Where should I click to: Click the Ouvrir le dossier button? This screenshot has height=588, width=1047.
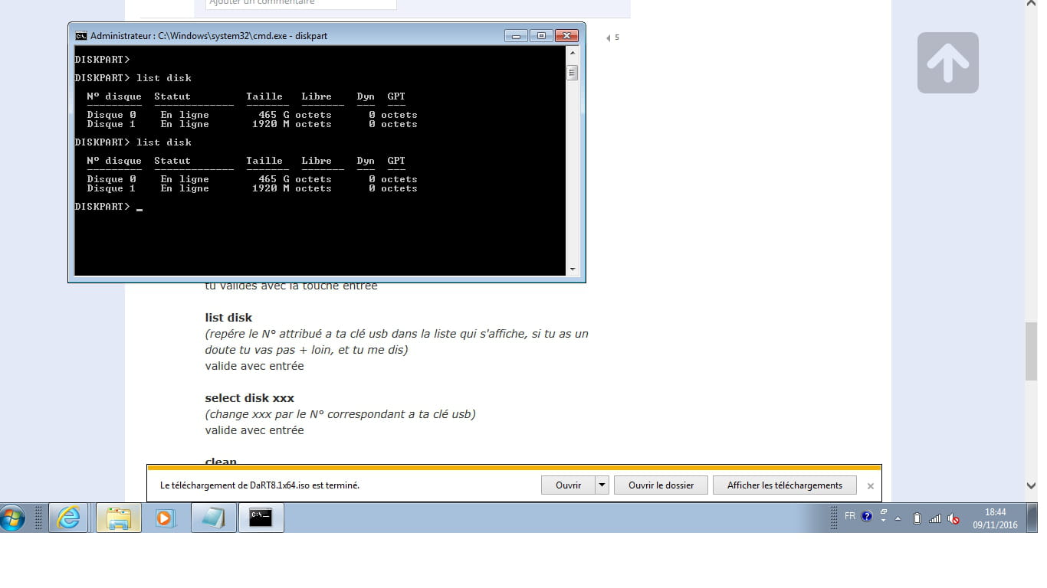point(661,485)
